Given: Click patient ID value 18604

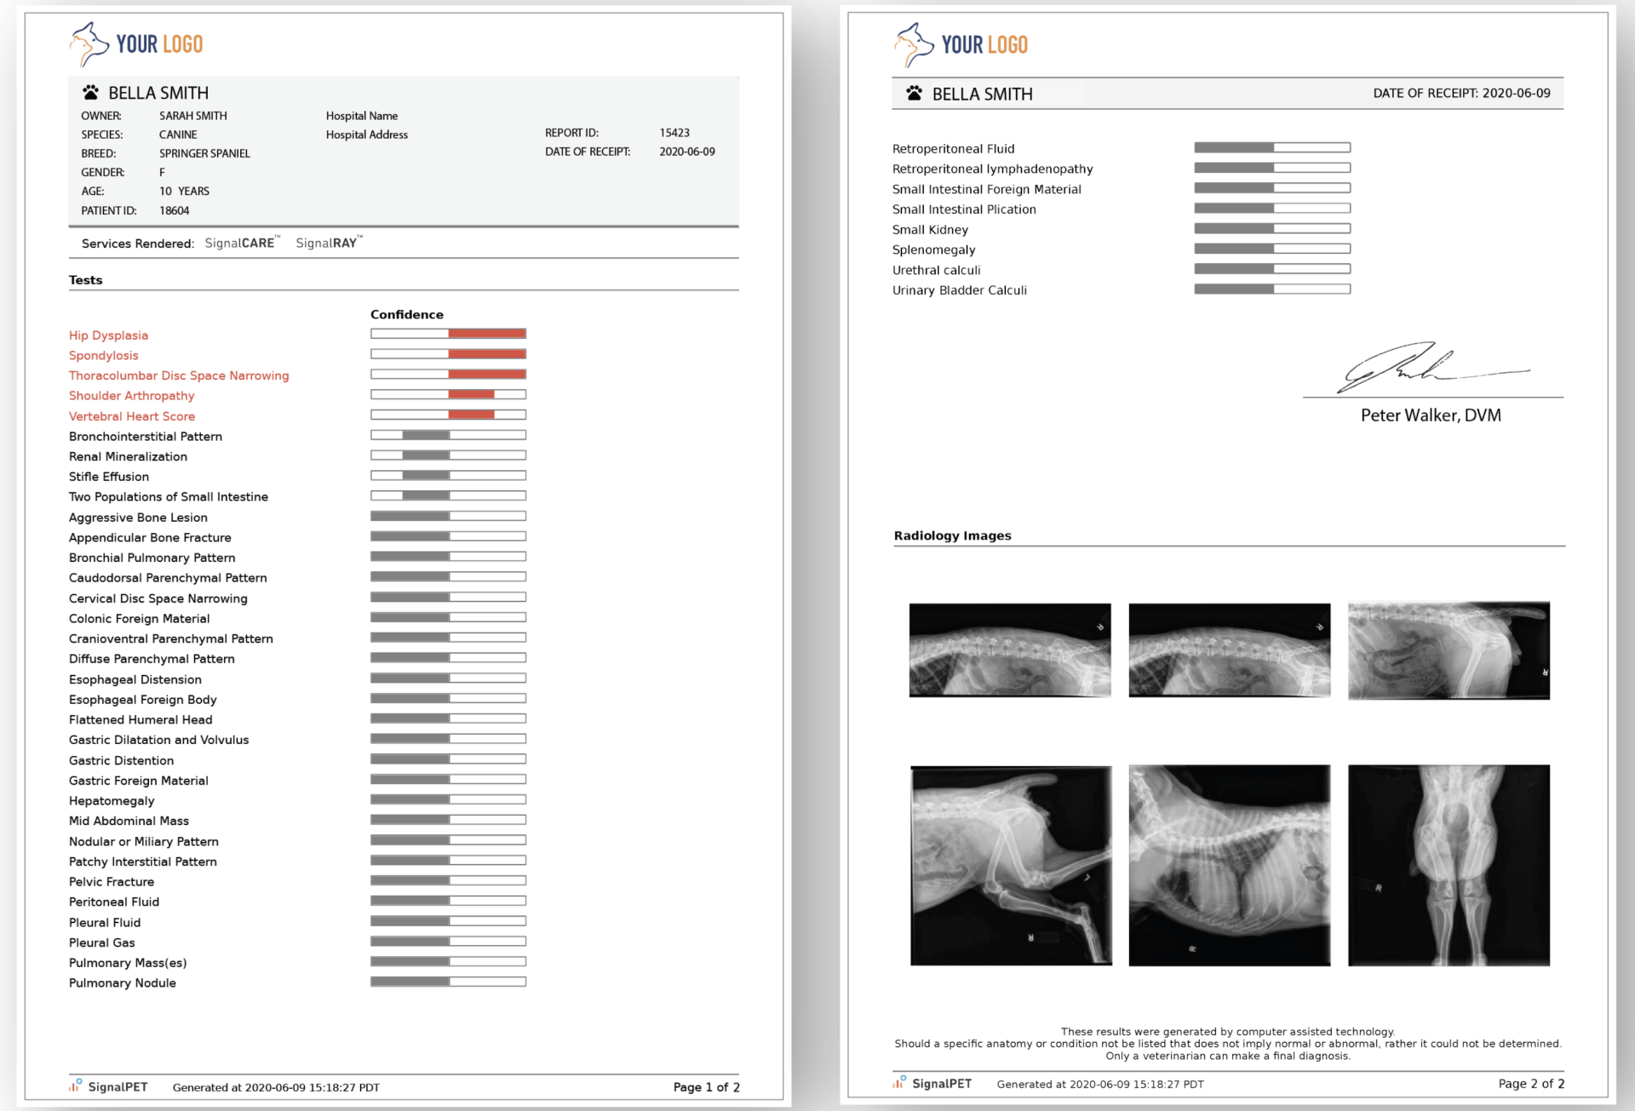Looking at the screenshot, I should 175,210.
